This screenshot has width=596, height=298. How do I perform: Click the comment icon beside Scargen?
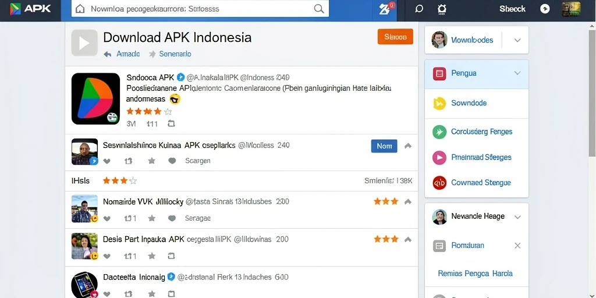172,161
